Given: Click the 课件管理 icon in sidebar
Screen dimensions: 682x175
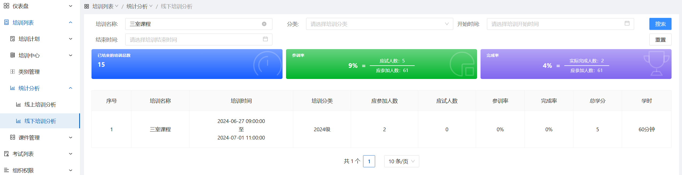Looking at the screenshot, I should [x=13, y=137].
